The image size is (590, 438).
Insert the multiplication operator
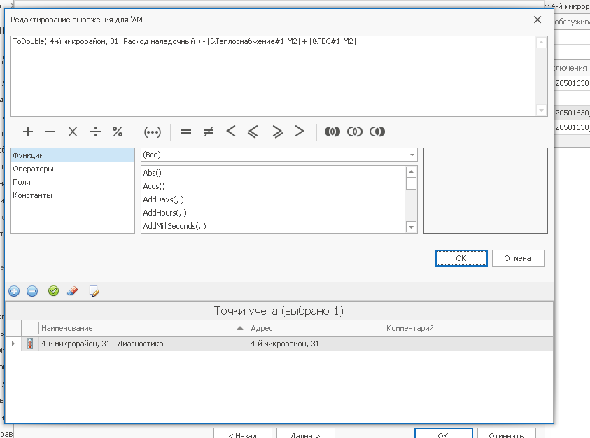point(73,132)
